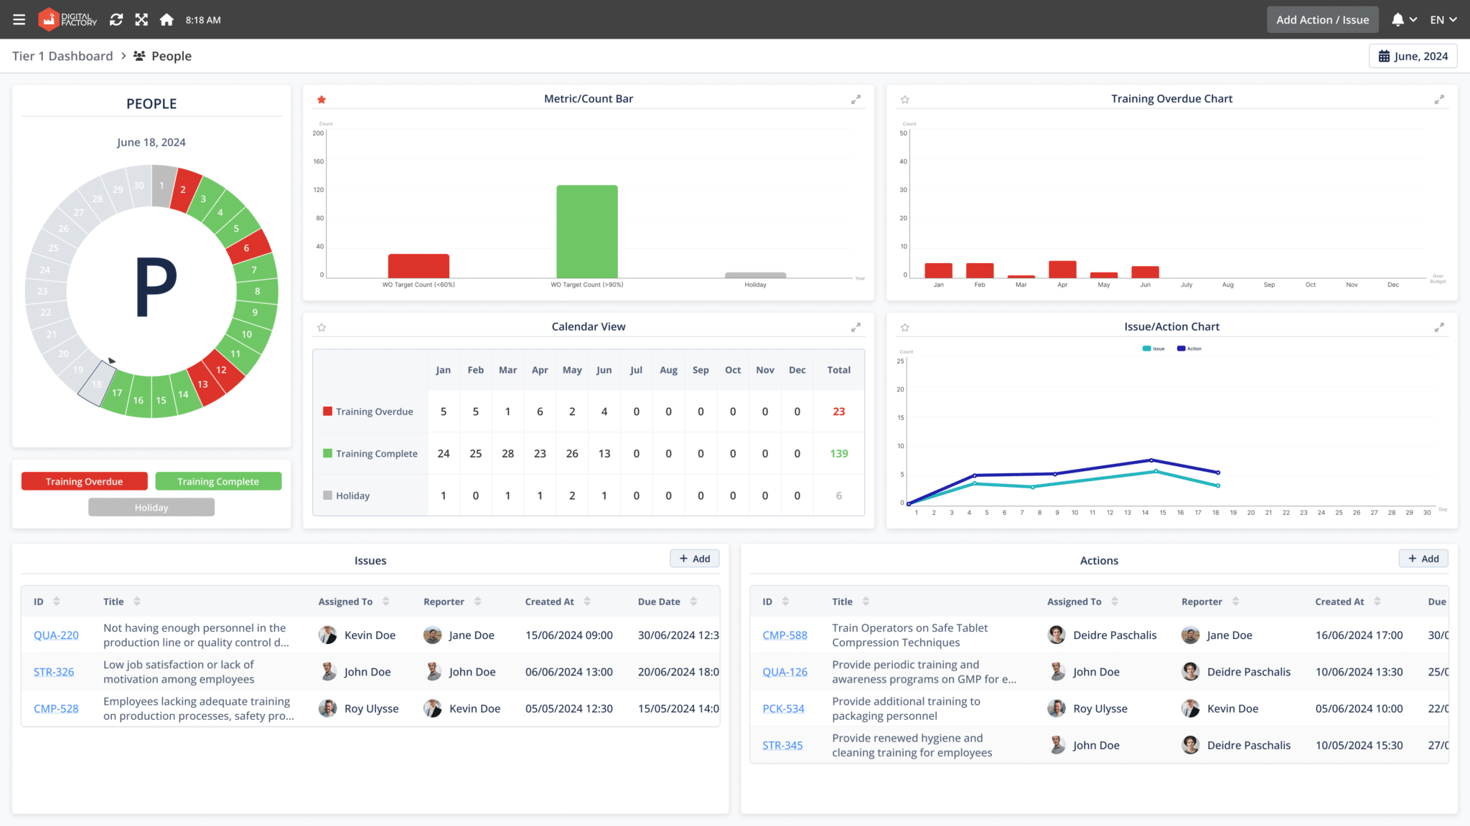
Task: Click the Add Action / Issue button
Action: tap(1322, 19)
